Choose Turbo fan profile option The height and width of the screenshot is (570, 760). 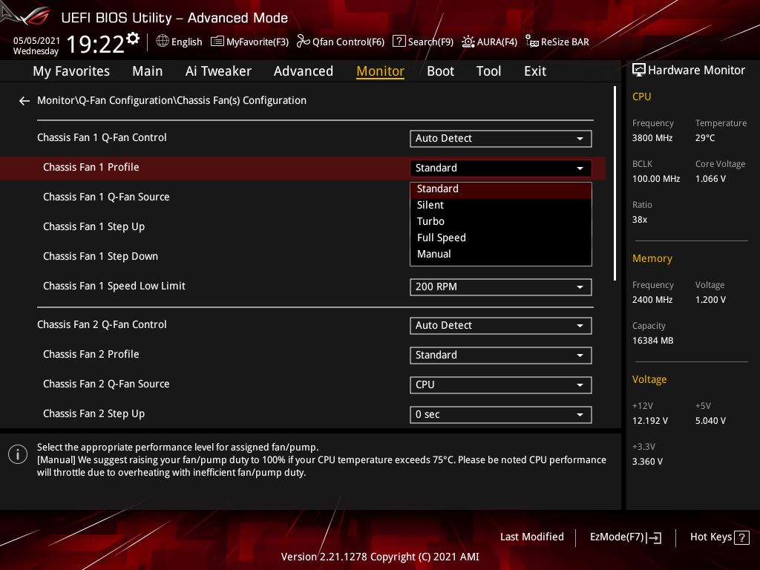(501, 221)
